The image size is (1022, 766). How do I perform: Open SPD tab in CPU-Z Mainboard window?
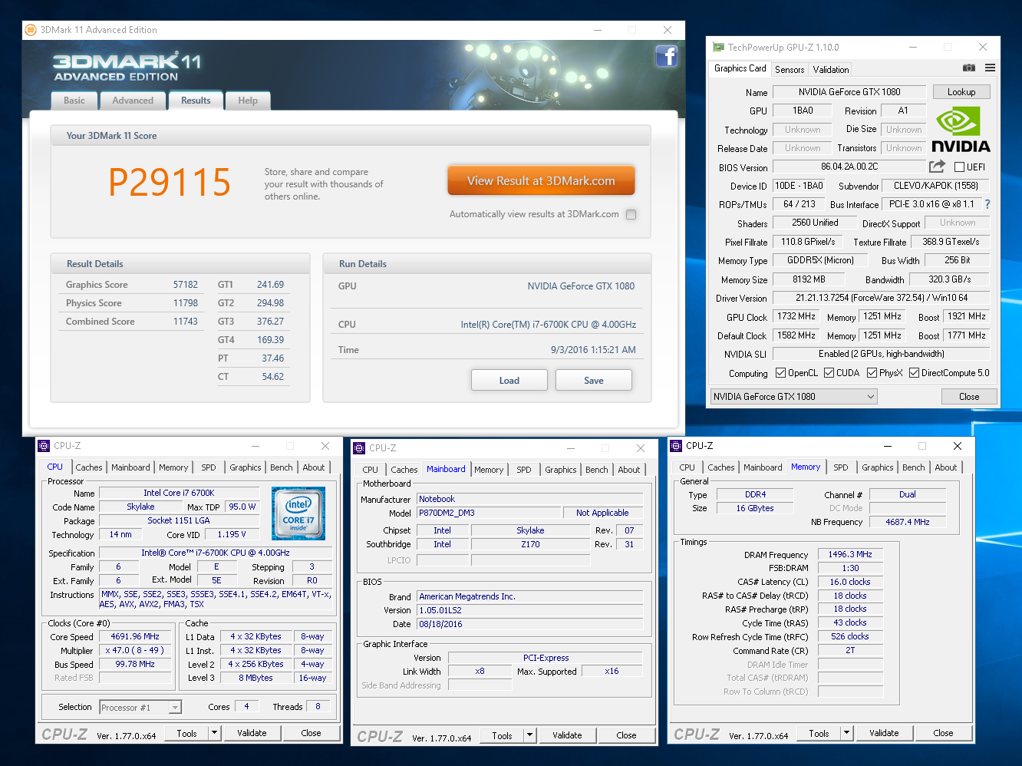[x=524, y=470]
